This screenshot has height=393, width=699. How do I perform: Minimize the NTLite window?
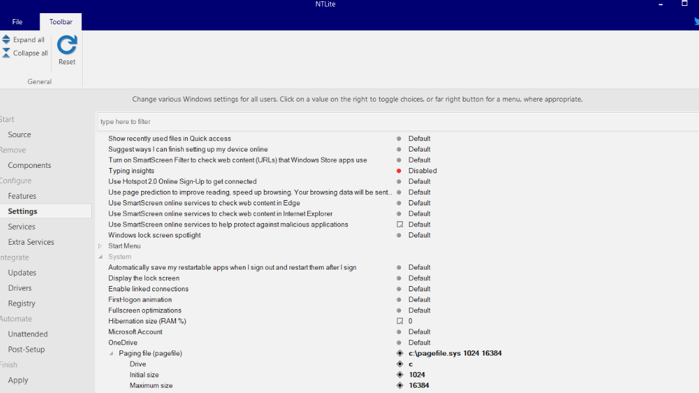click(661, 4)
